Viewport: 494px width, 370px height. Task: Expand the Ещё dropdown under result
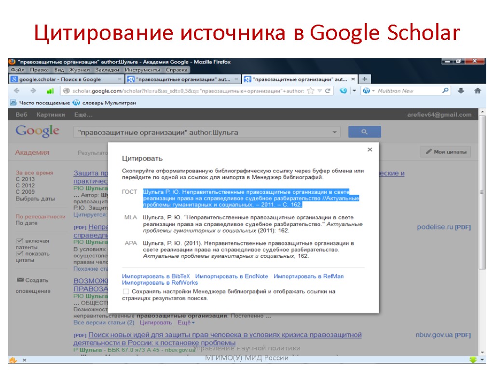(x=186, y=322)
